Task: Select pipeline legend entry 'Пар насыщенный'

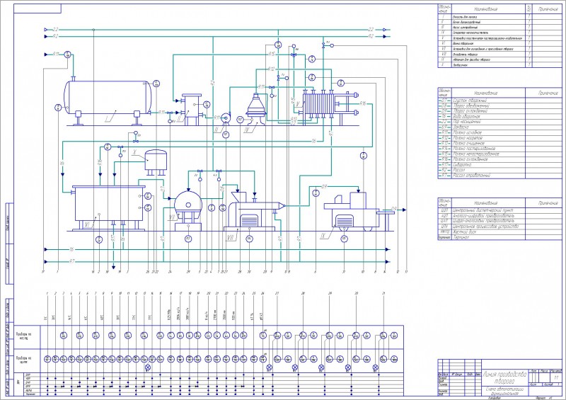Action: (500, 122)
